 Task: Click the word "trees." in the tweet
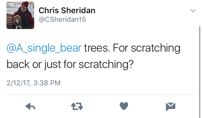(x=96, y=48)
